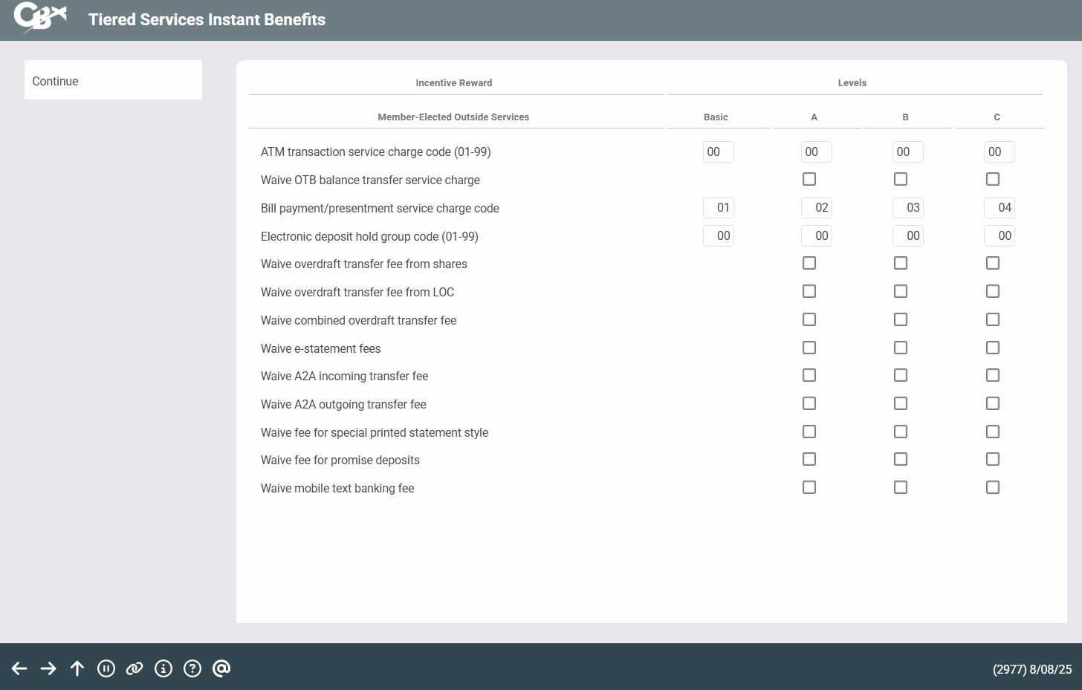Click the pause circle icon
1082x690 pixels.
pyautogui.click(x=106, y=668)
